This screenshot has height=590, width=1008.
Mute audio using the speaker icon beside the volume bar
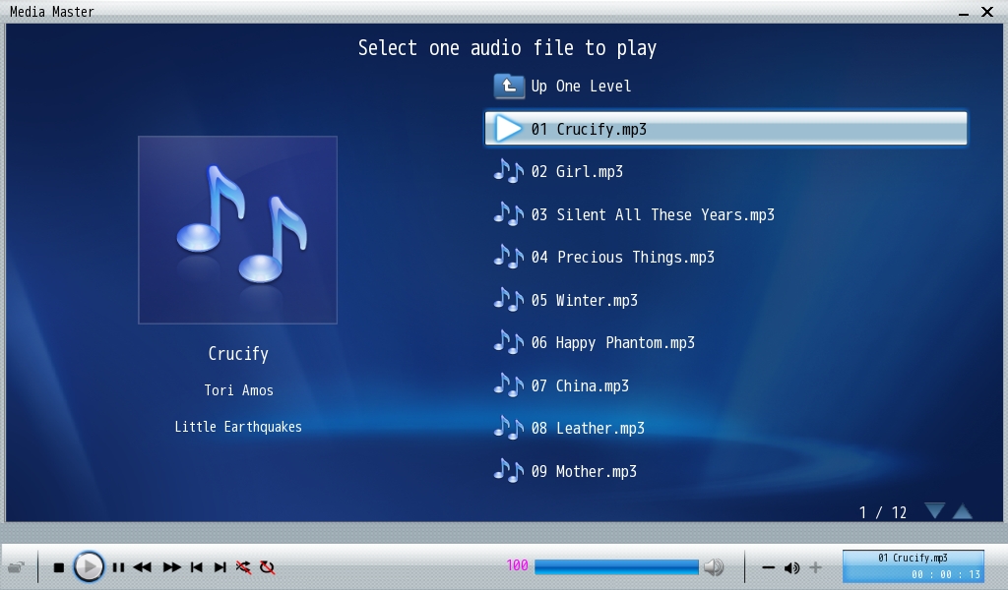(x=715, y=567)
